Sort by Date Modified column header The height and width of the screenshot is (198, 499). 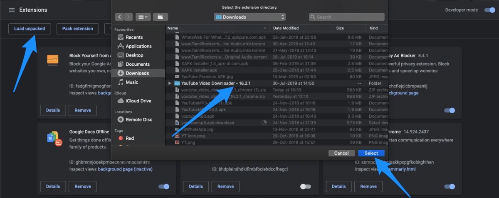pos(286,28)
